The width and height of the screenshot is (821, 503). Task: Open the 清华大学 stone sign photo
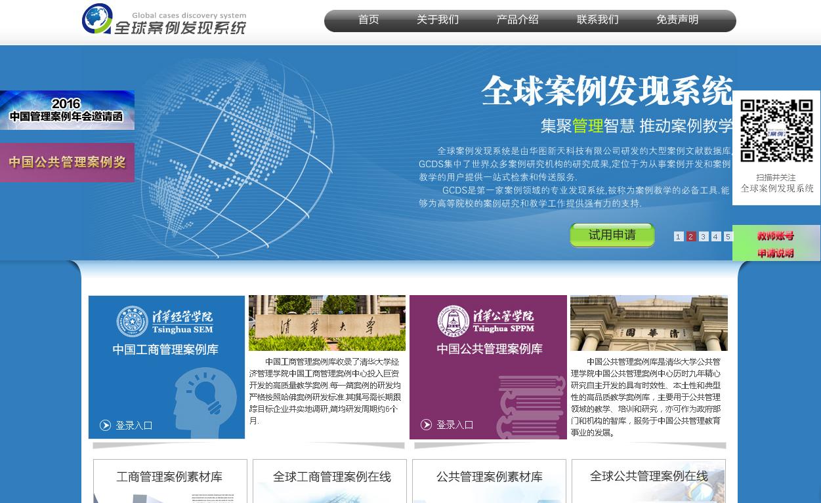(327, 323)
